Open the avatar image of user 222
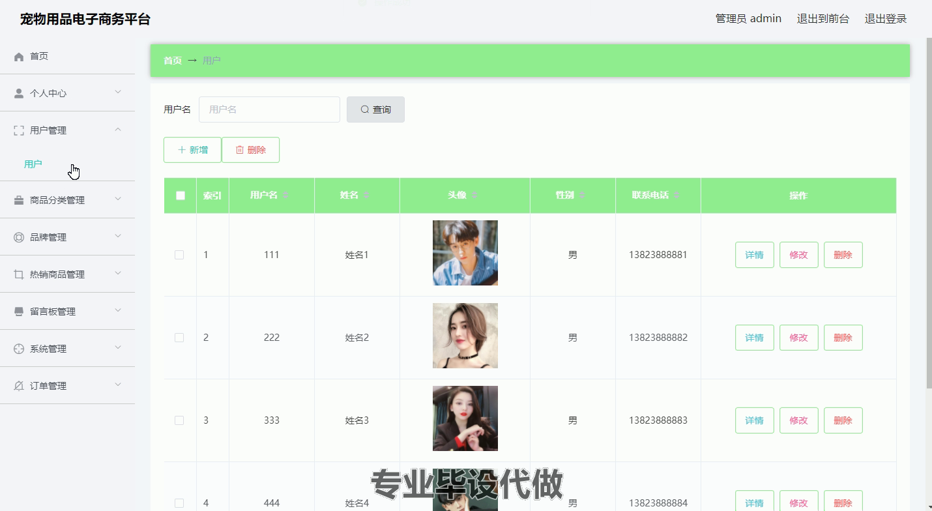Image resolution: width=932 pixels, height=511 pixels. 465,336
